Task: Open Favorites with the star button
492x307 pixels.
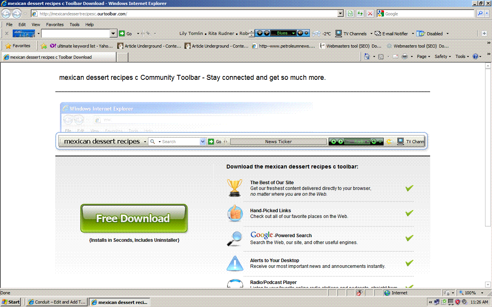Action: (x=18, y=46)
